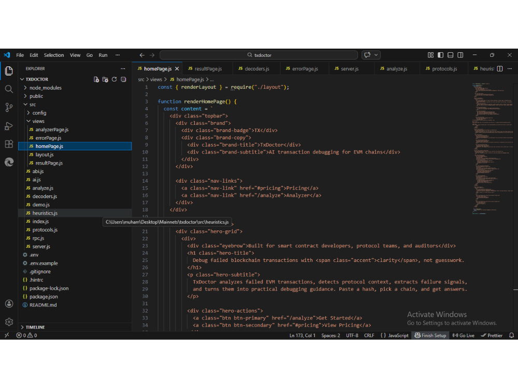
Task: Open Run and Debug view
Action: click(9, 126)
